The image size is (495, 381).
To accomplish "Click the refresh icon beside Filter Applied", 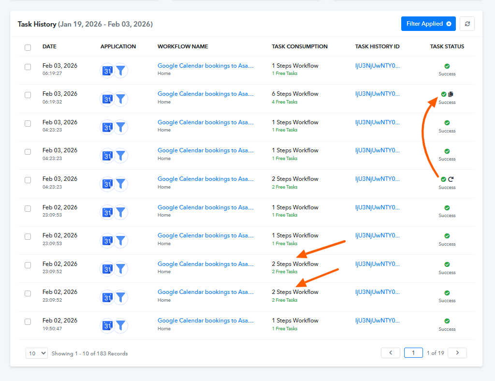I will pos(467,24).
